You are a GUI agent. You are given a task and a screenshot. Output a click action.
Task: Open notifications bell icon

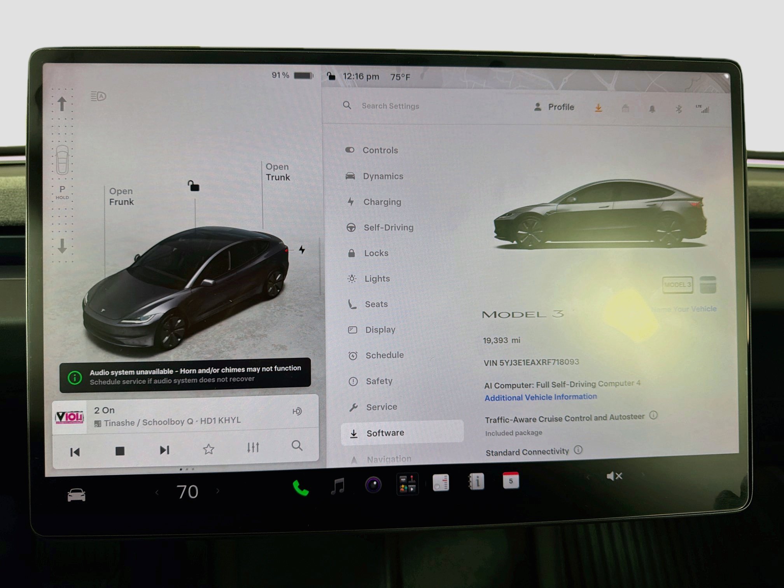coord(652,109)
